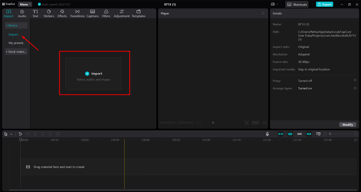Switch to the Text tab
The image size is (361, 192).
click(35, 14)
